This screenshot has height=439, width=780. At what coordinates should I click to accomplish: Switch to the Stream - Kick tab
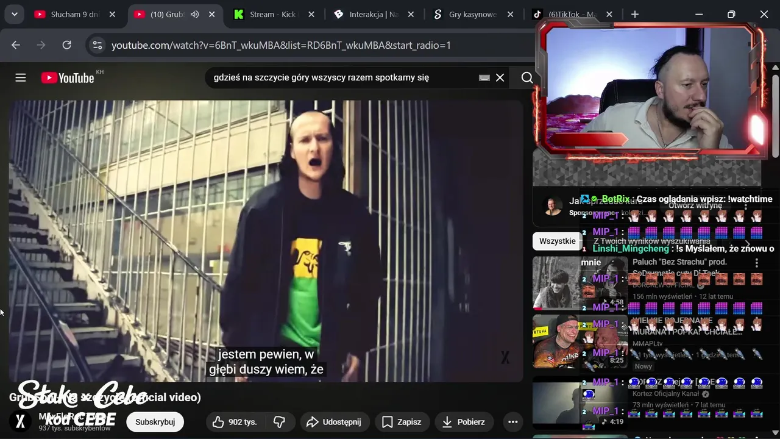273,14
